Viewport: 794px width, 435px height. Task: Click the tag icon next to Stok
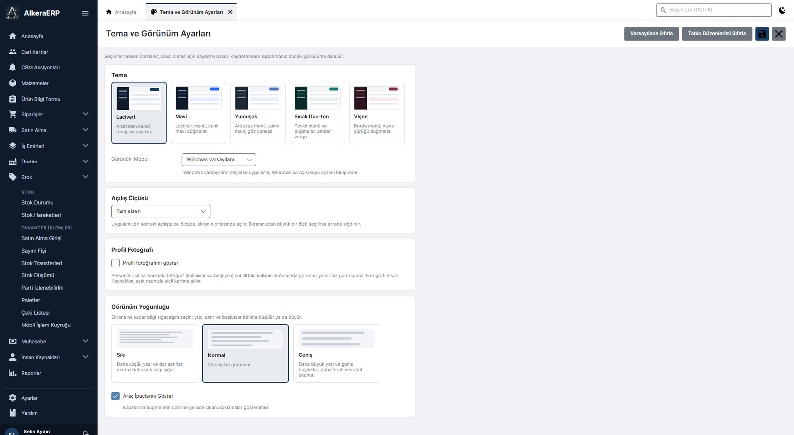[x=13, y=177]
